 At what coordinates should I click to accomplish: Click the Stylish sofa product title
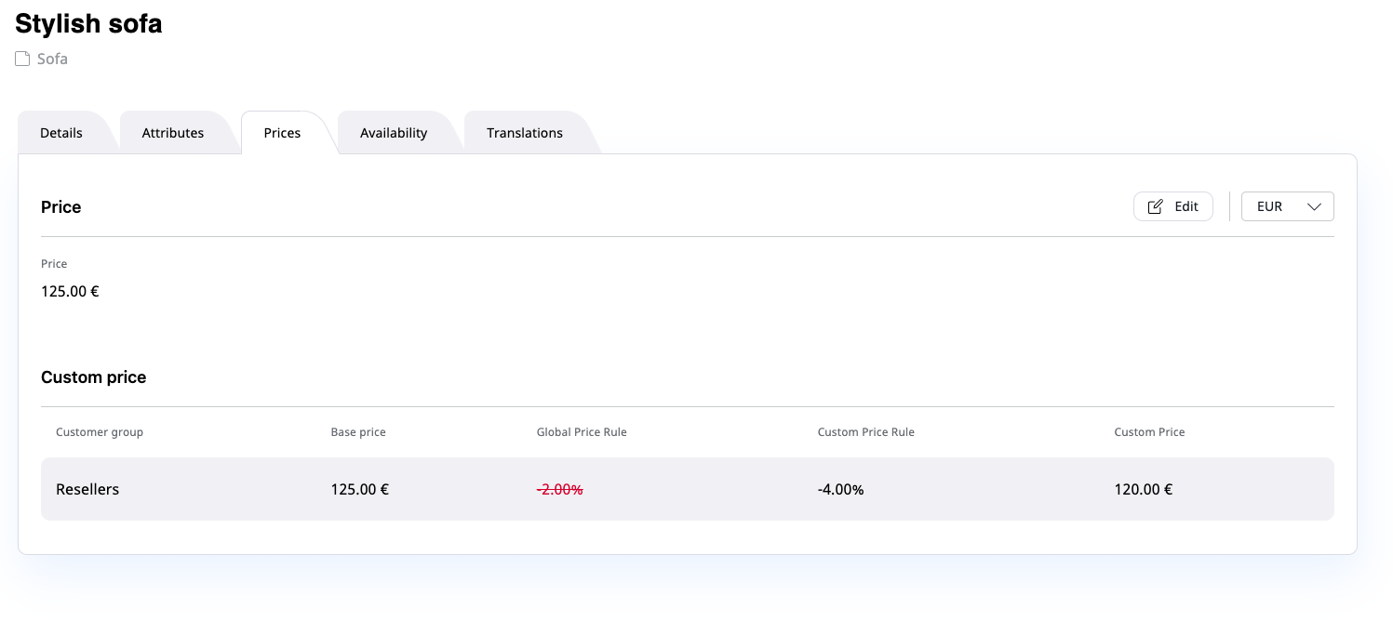88,24
